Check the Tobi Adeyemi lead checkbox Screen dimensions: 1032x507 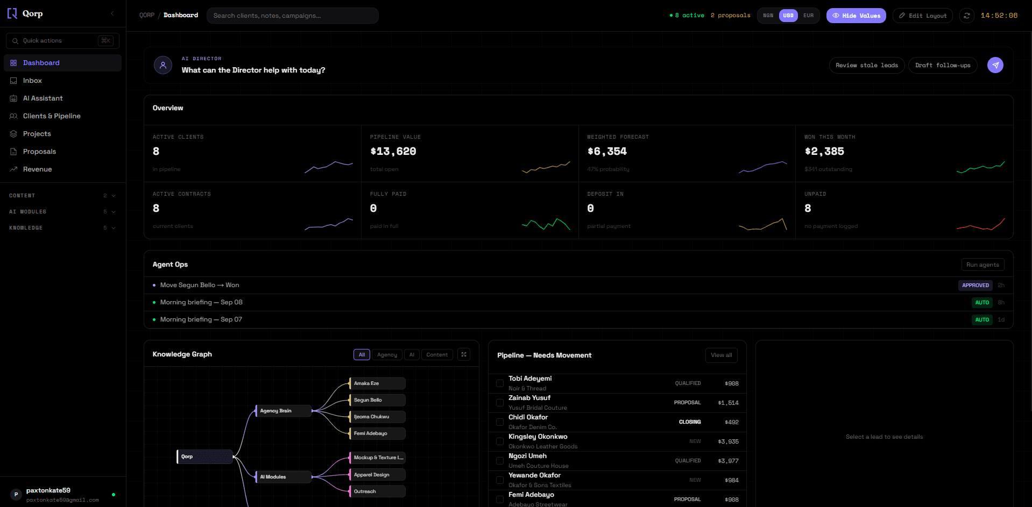(500, 383)
